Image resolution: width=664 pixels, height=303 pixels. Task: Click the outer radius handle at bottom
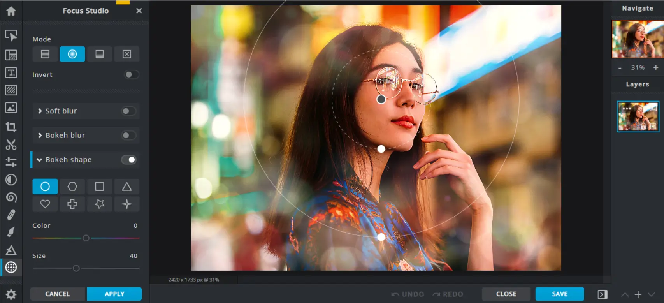381,237
